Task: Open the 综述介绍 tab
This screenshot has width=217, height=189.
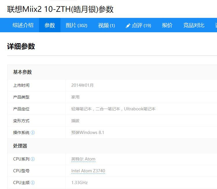Action: (x=23, y=25)
